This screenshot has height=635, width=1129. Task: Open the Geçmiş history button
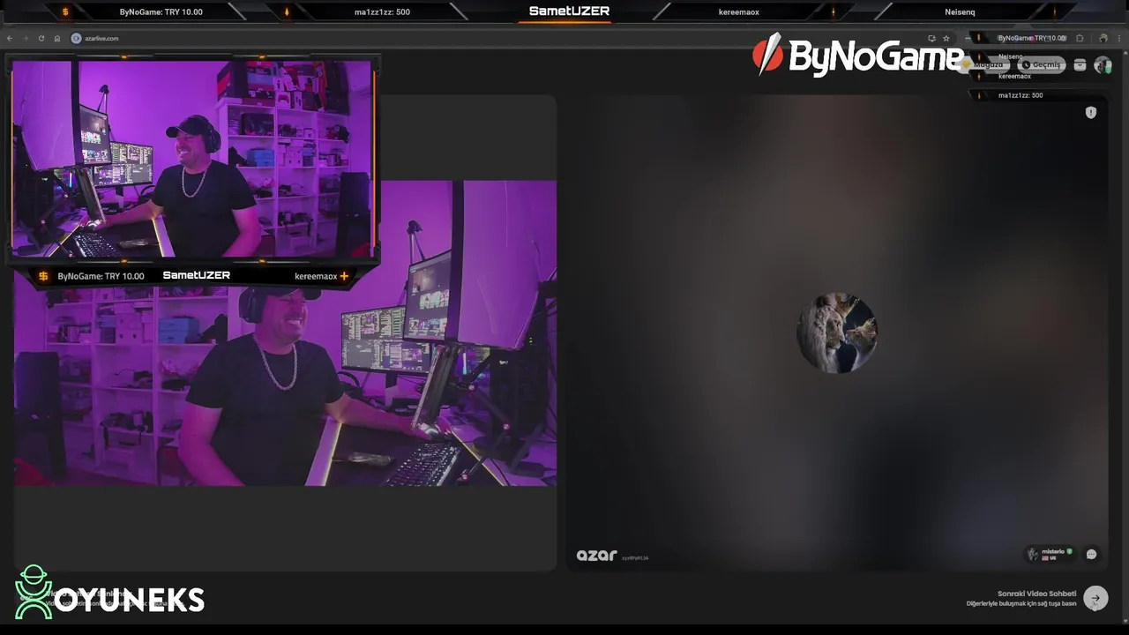[x=1042, y=64]
